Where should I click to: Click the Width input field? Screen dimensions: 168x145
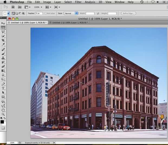coord(90,13)
